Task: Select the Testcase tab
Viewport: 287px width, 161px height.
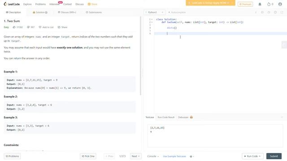Action: [x=149, y=117]
